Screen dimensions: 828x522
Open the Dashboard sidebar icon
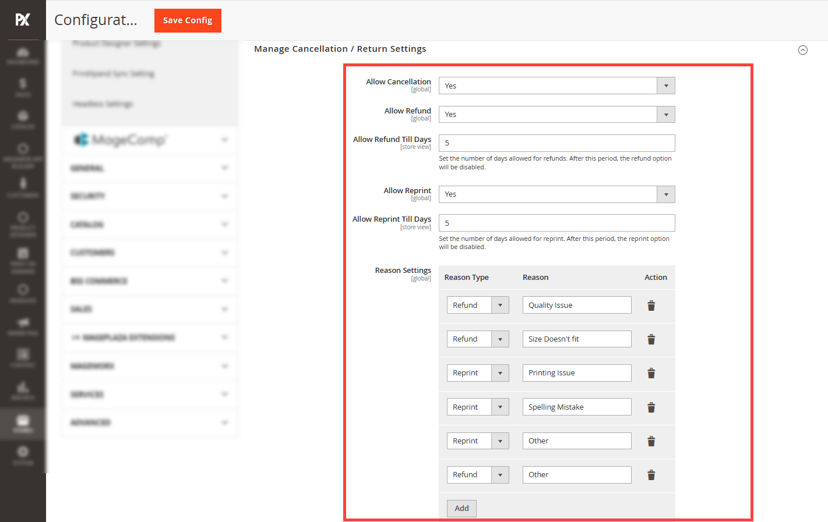23,55
